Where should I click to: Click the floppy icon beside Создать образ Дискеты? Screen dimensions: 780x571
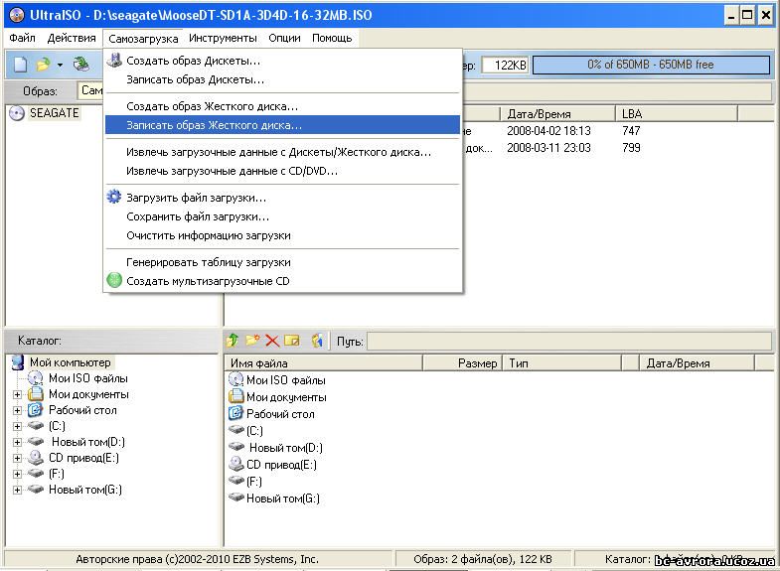[114, 61]
